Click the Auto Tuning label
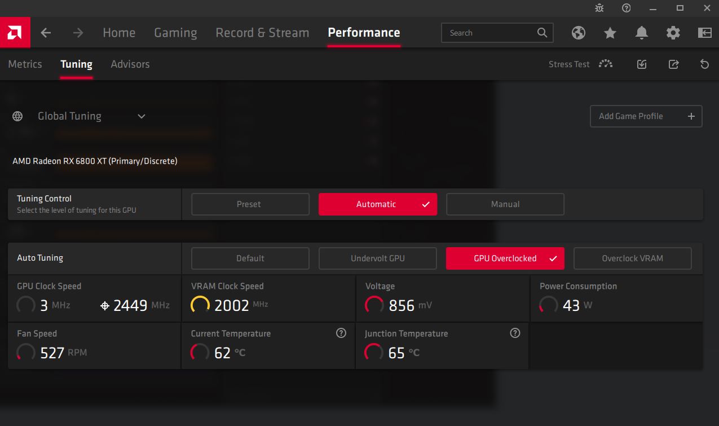The image size is (719, 426). [40, 258]
